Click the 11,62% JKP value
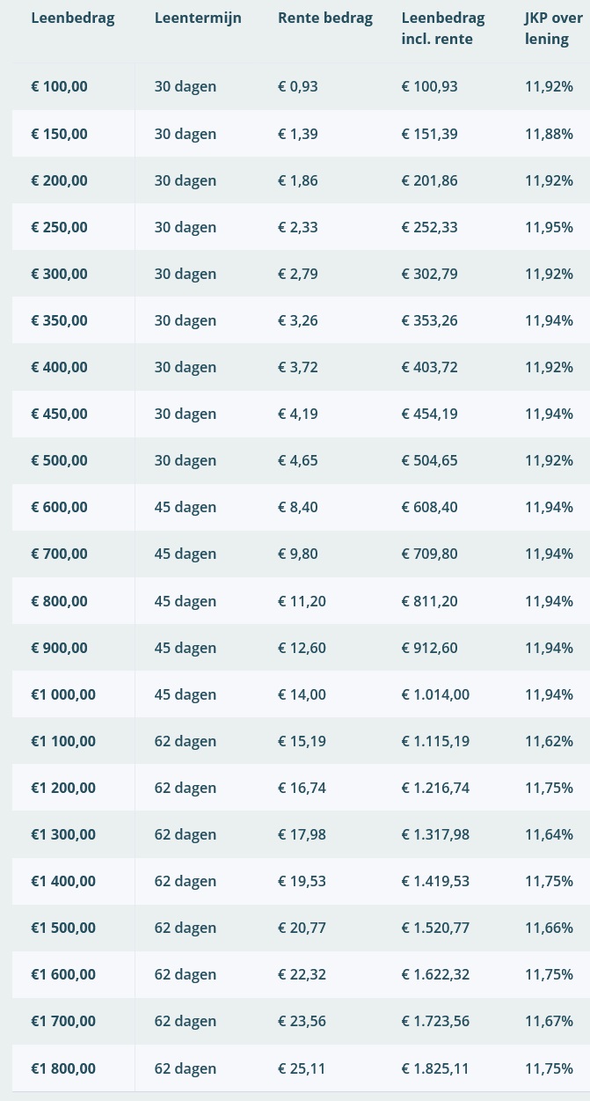 point(549,741)
